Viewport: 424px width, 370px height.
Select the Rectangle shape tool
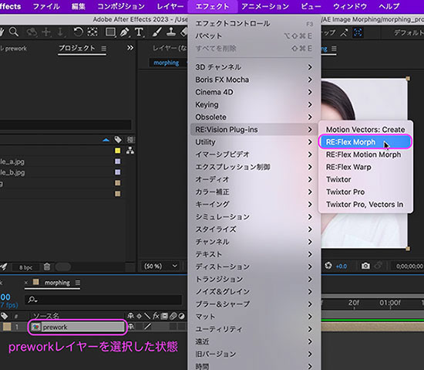pos(110,32)
